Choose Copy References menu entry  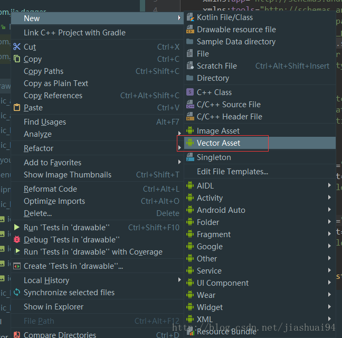[x=97, y=96]
